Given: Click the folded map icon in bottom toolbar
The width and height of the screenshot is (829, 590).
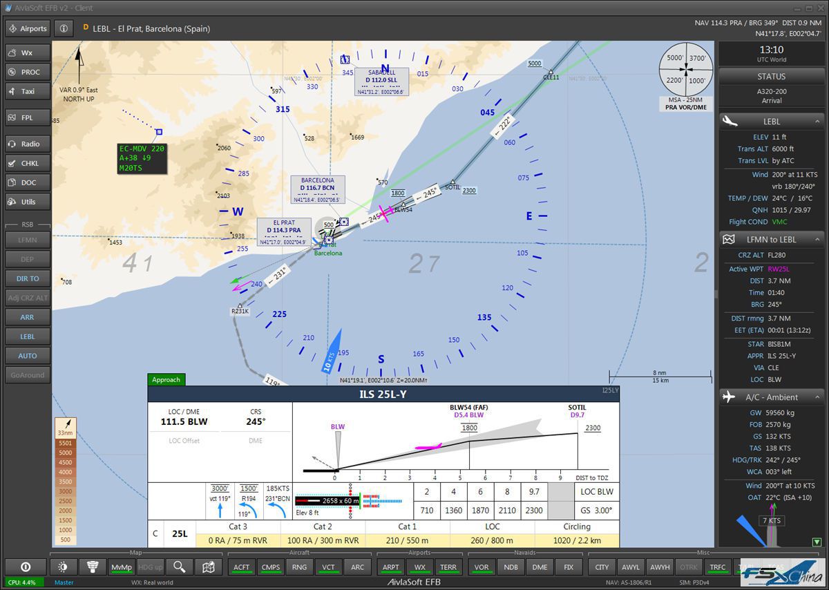Looking at the screenshot, I should (x=209, y=567).
